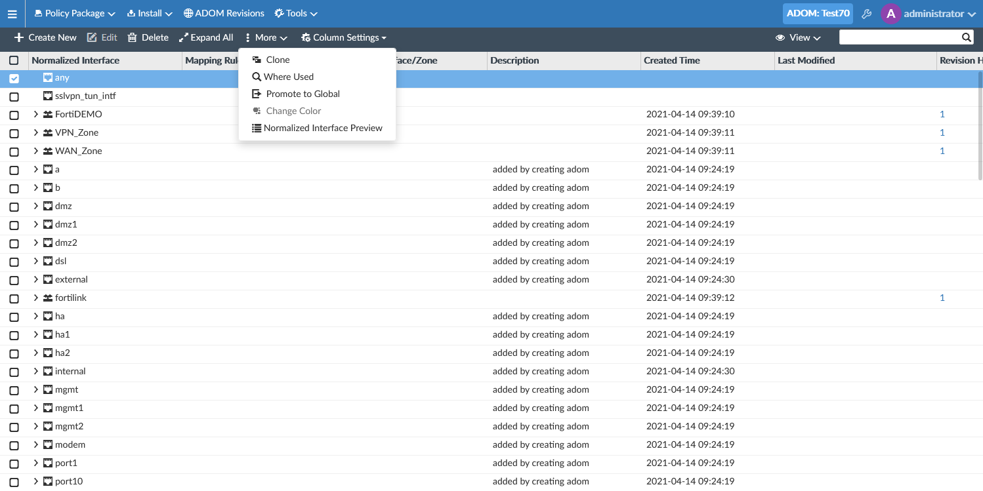Uncheck the selected 'any' interface row
Viewport: 983px width, 491px height.
click(x=14, y=77)
